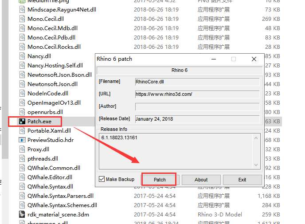Click the empty Author field
Viewport: 305px width, 224px height.
197,106
